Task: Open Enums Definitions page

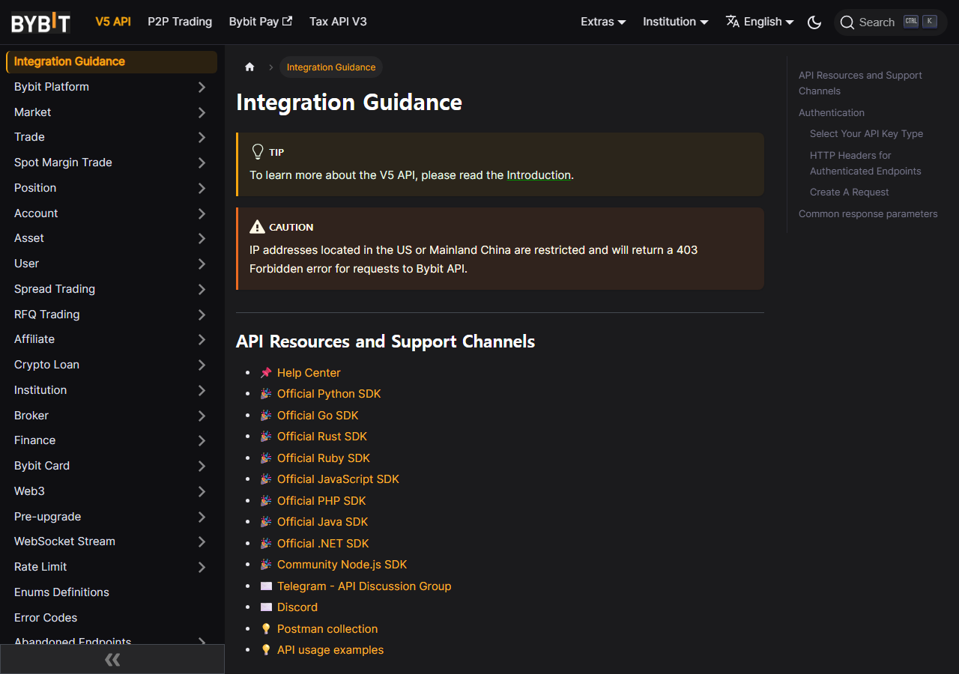Action: (x=112, y=592)
